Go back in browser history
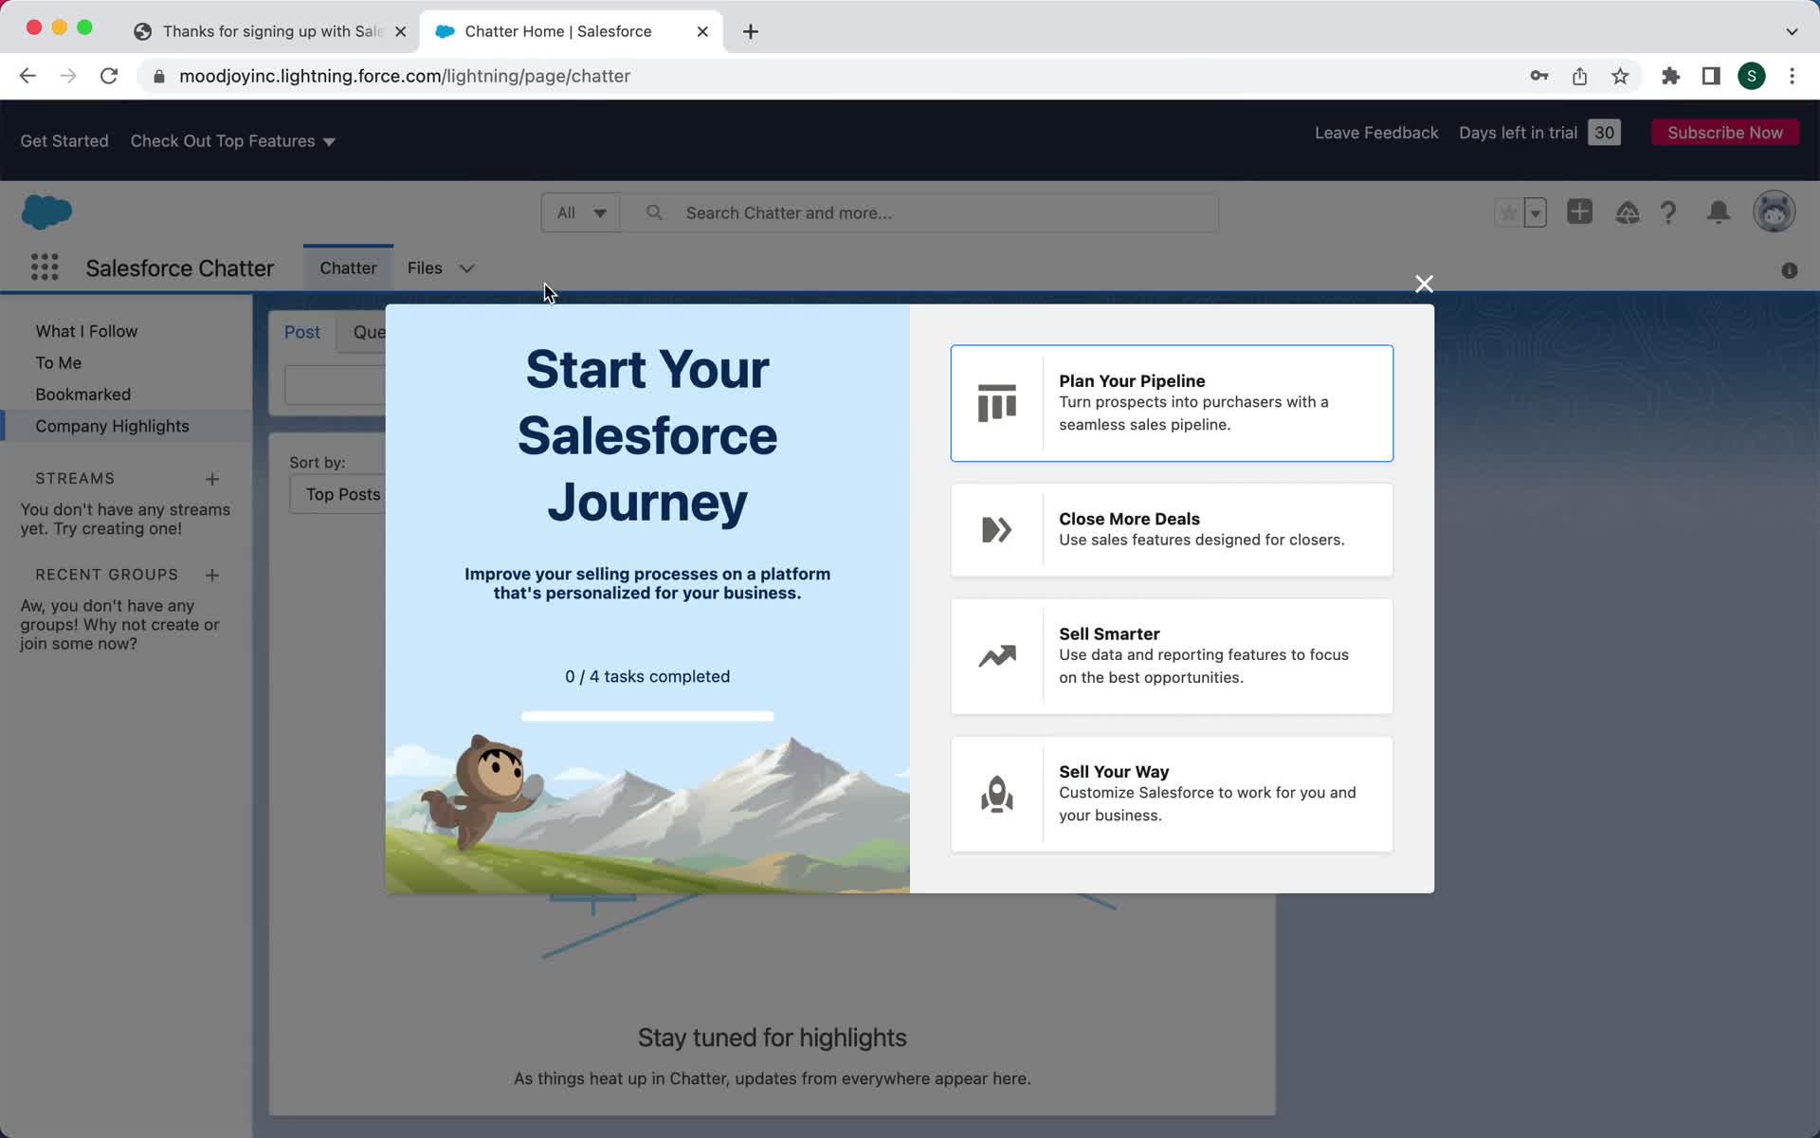Screen dimensions: 1820x1138 27,76
